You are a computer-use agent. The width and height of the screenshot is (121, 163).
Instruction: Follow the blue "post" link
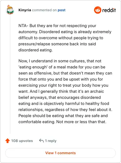coord(61,10)
